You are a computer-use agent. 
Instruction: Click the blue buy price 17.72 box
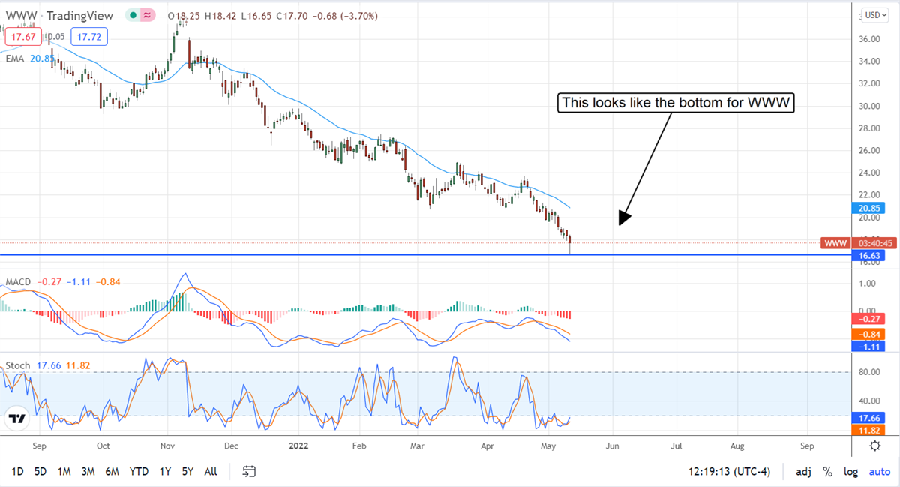click(88, 36)
